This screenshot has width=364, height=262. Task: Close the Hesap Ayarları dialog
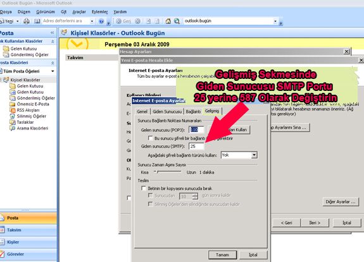tap(346, 51)
